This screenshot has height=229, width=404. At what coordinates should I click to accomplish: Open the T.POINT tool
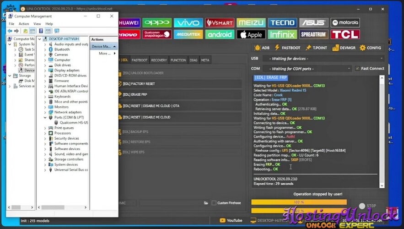coord(317,48)
